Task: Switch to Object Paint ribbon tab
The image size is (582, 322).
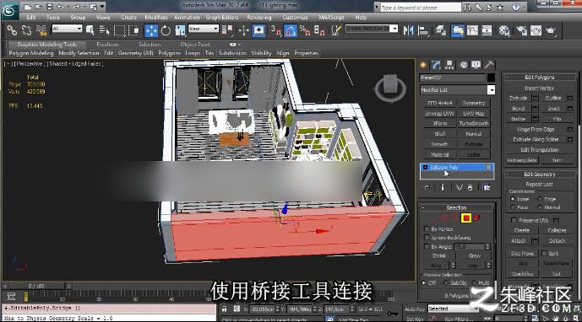Action: point(195,45)
